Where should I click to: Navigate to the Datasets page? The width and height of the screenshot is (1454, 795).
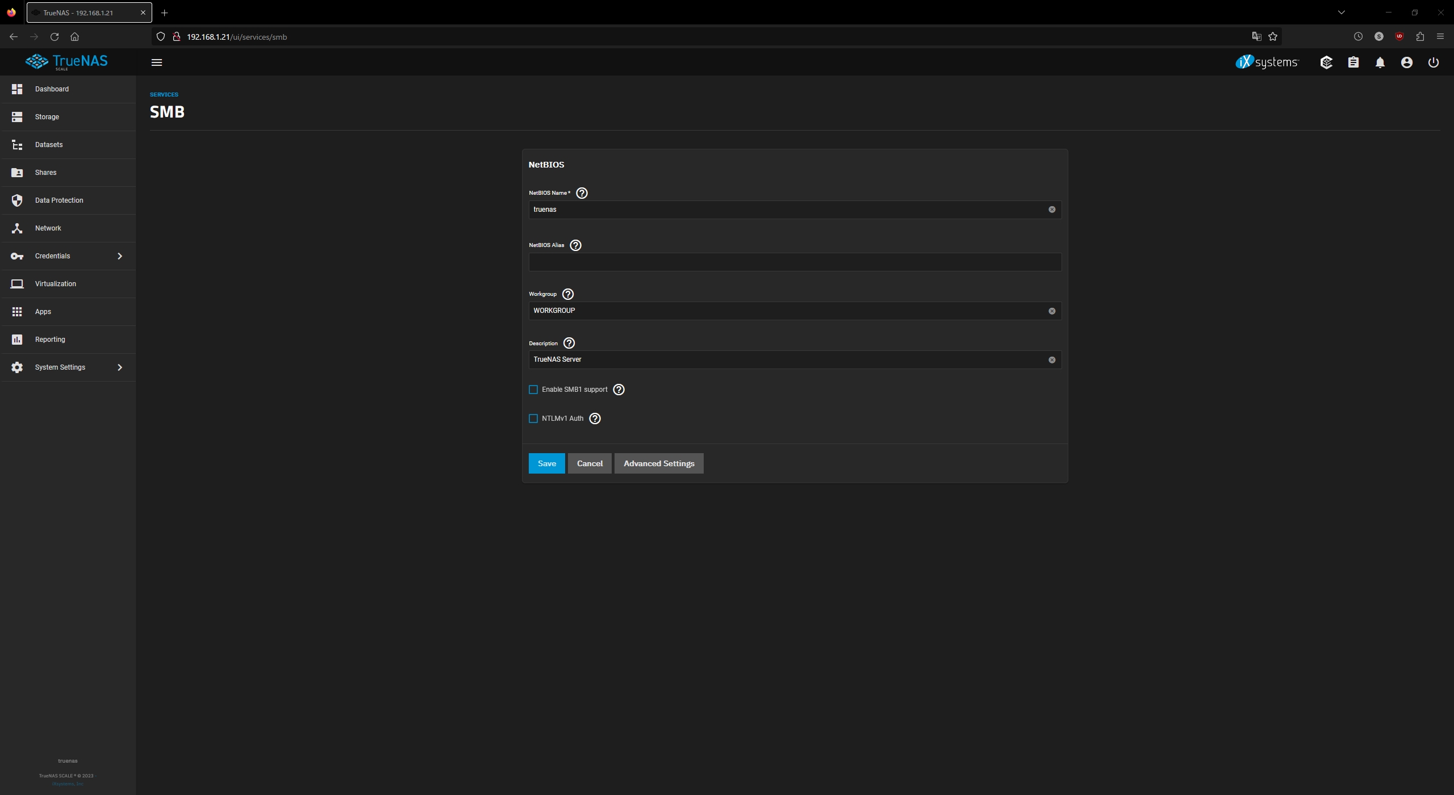pyautogui.click(x=48, y=144)
